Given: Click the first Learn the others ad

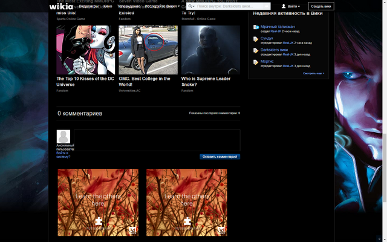Looking at the screenshot, I should coord(98,203).
